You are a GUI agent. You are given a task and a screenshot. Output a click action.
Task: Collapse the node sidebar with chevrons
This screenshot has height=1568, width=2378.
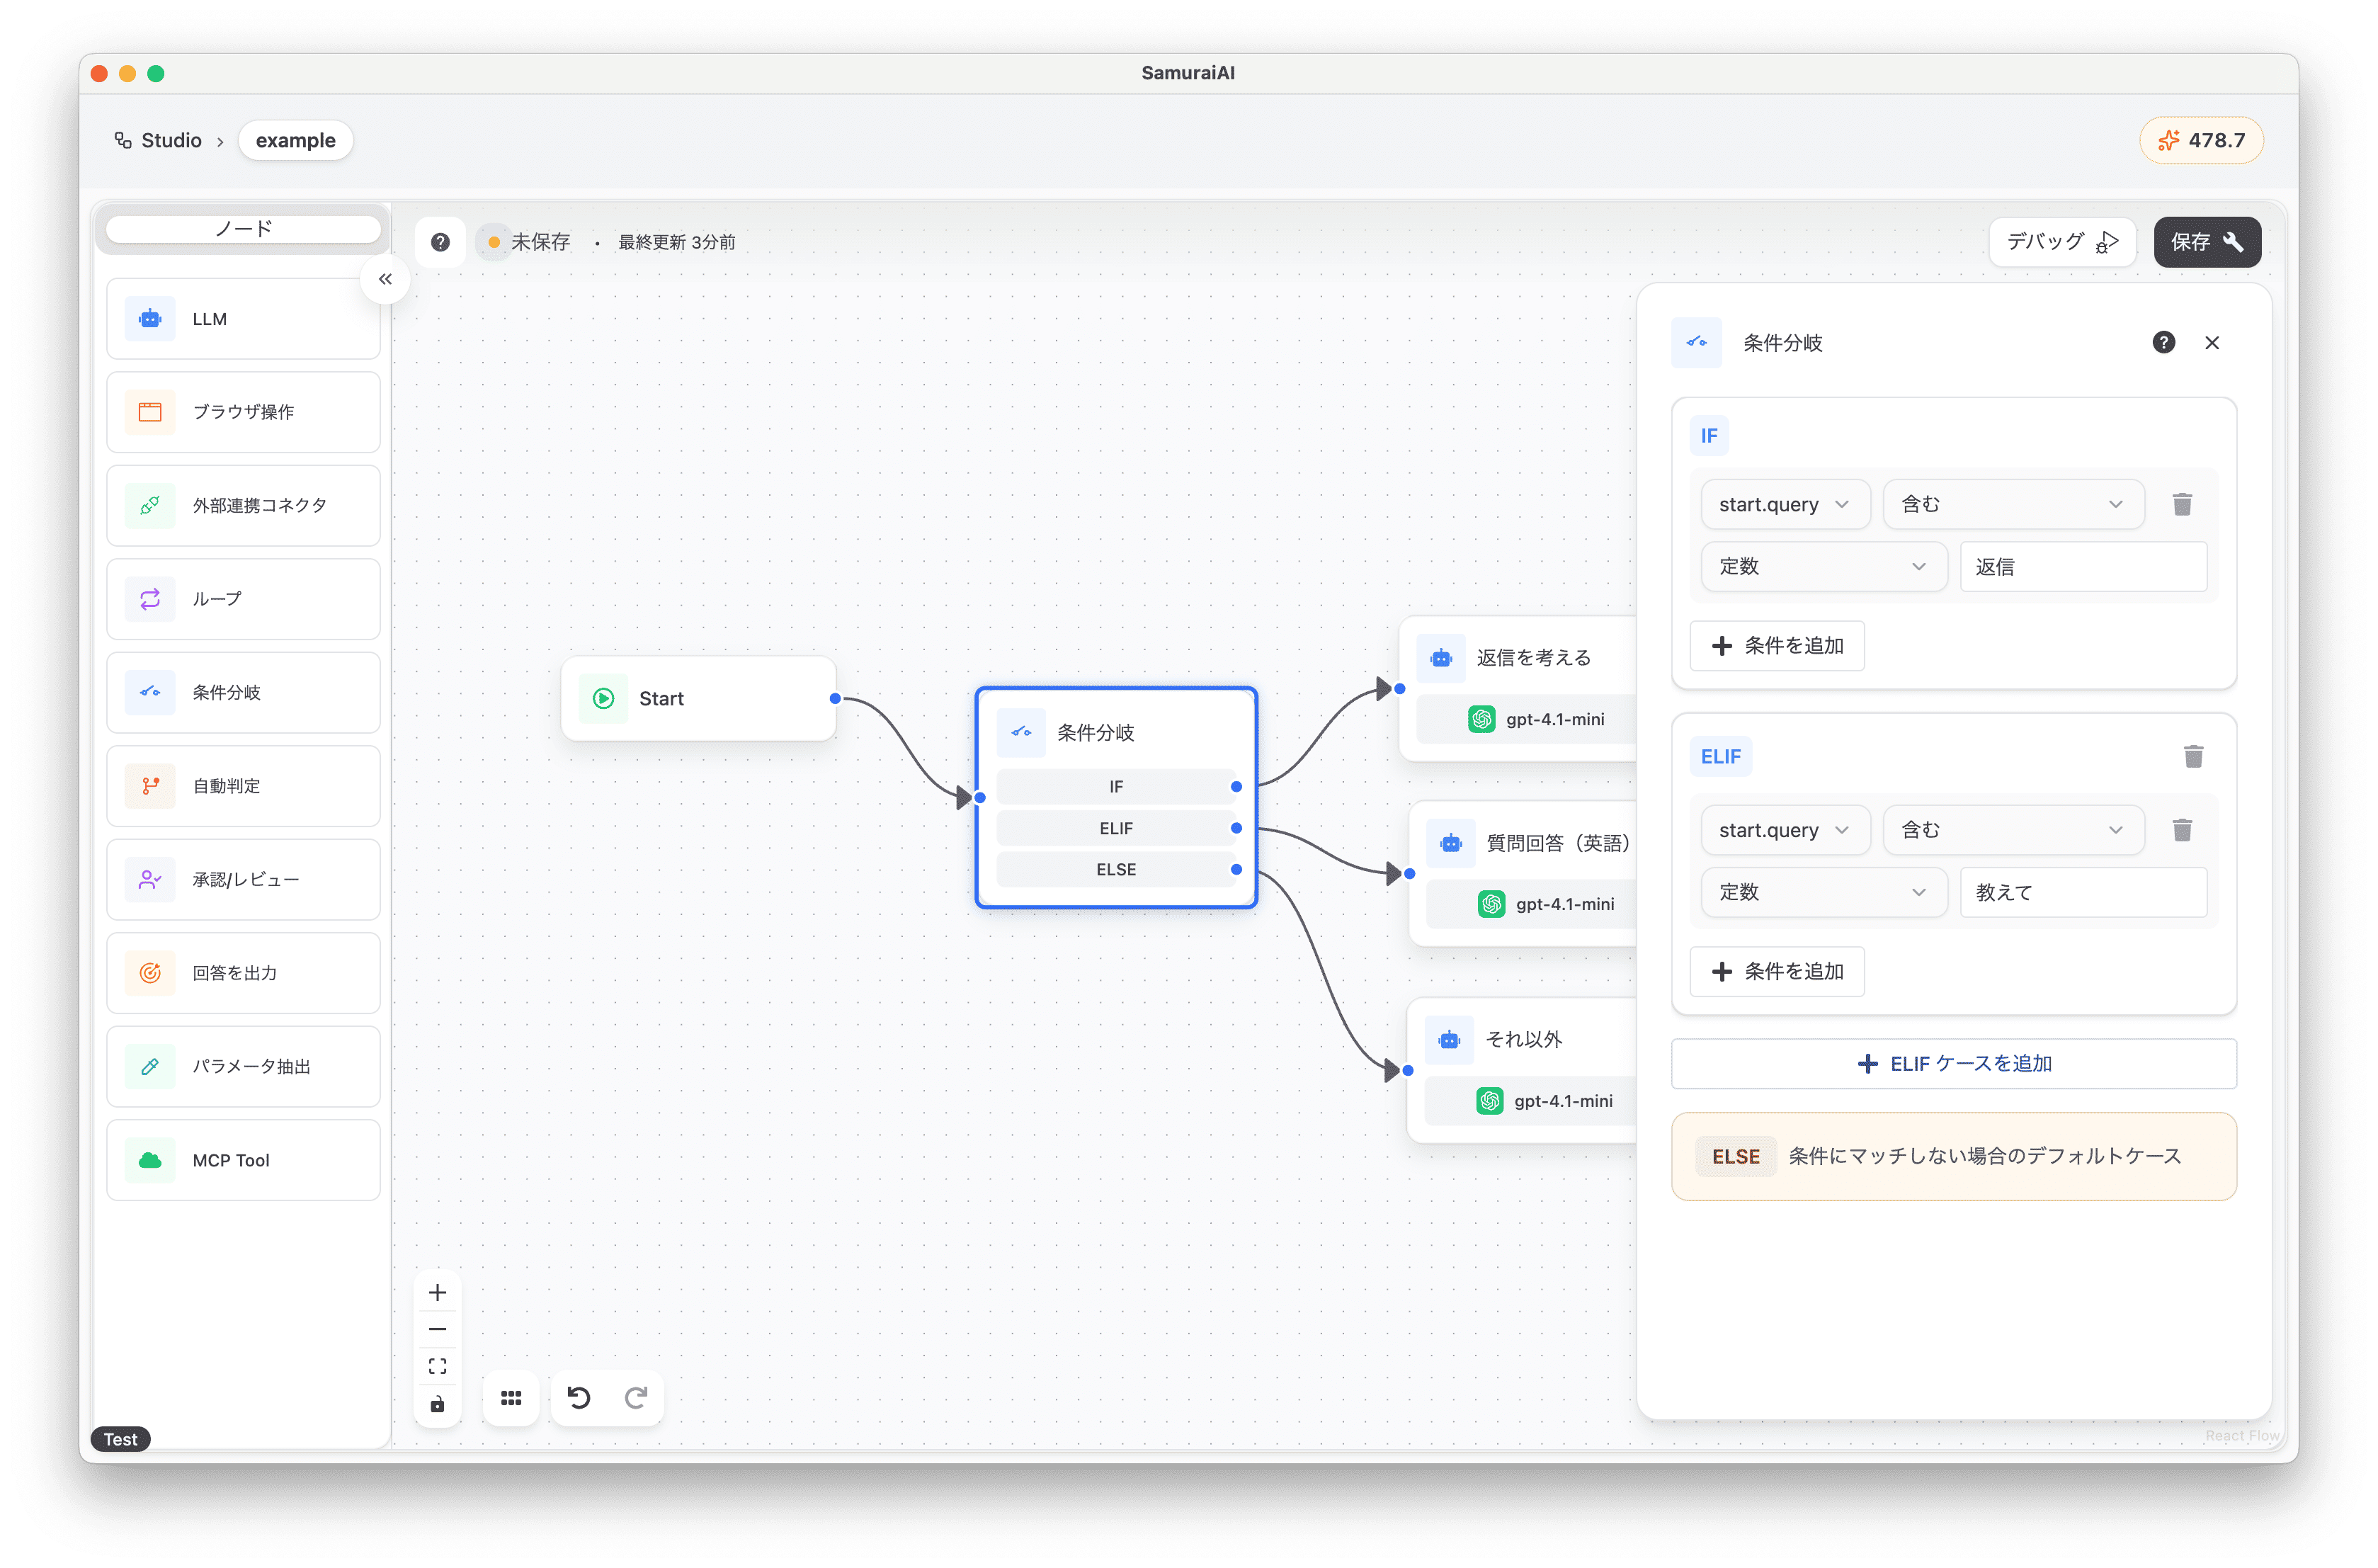click(x=385, y=279)
